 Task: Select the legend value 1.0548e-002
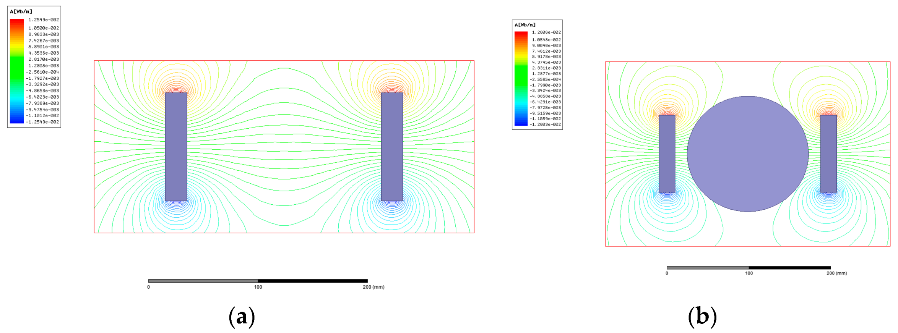coord(546,40)
